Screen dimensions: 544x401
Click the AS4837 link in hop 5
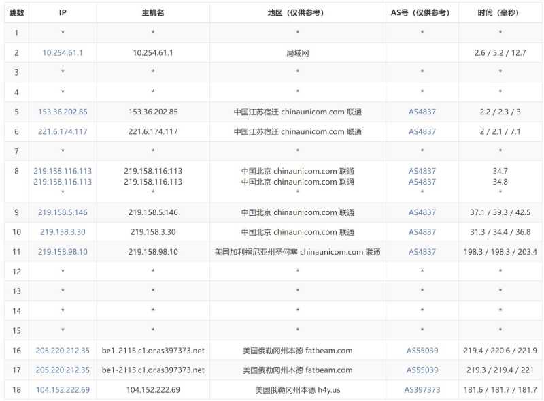[421, 112]
